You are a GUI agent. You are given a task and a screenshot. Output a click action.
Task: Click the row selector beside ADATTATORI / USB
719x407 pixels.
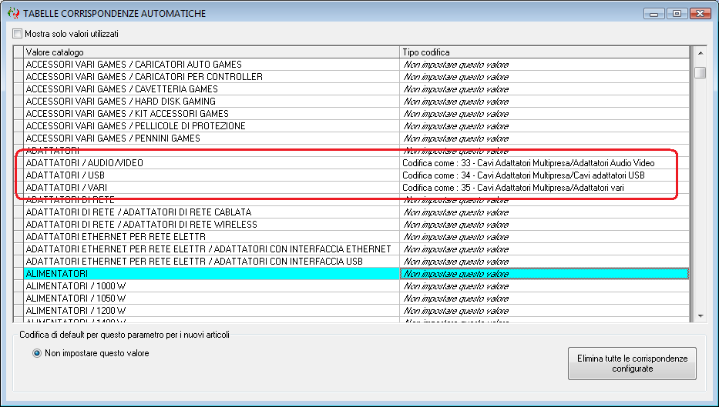point(18,175)
